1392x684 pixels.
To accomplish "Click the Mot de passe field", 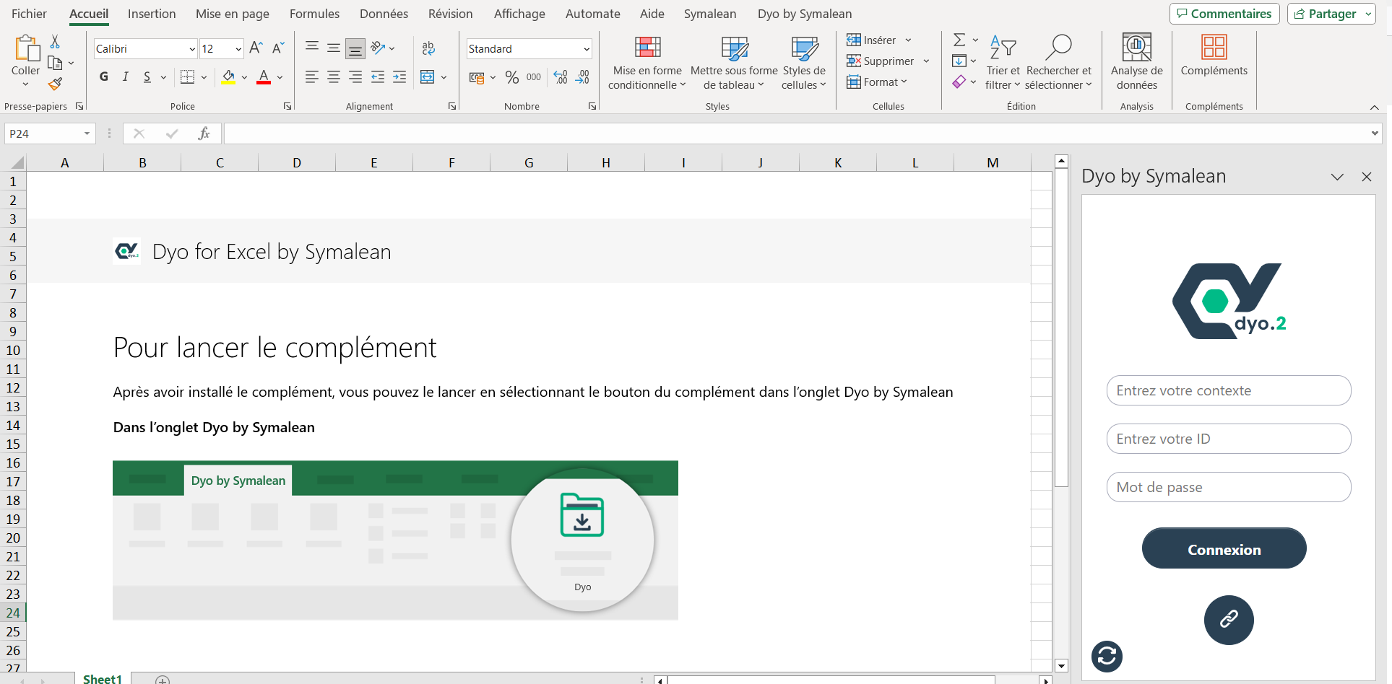I will [x=1229, y=487].
